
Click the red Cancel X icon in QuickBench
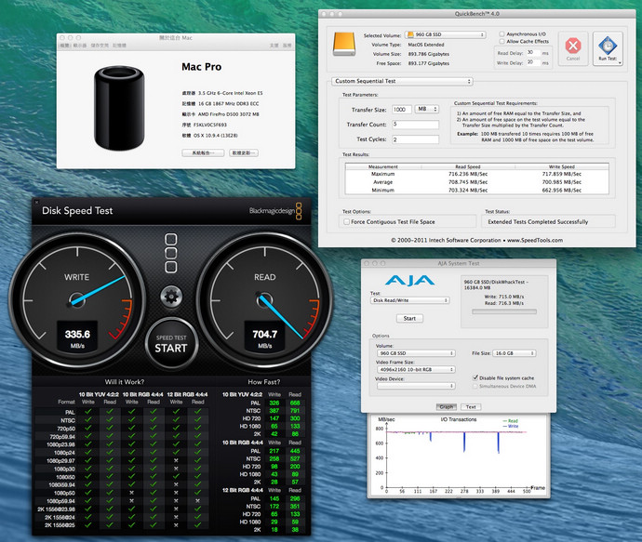pos(573,46)
